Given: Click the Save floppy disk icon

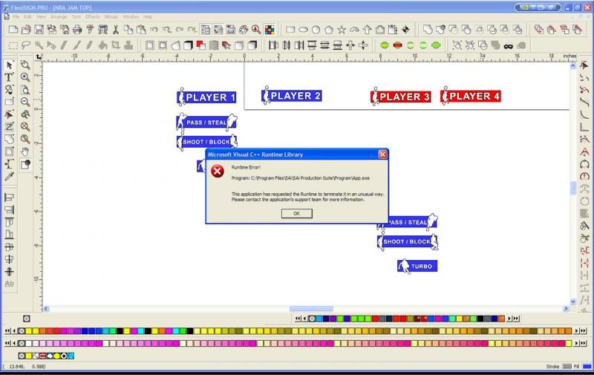Looking at the screenshot, I should tap(39, 30).
